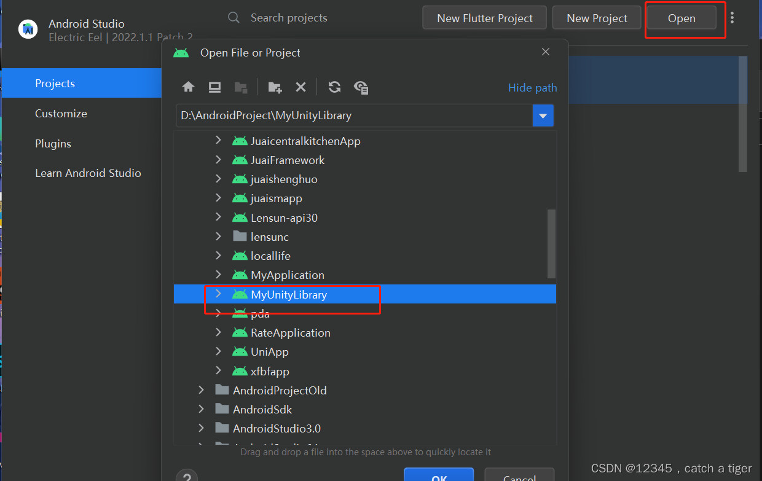Select the juaishenghuo row
The height and width of the screenshot is (481, 762).
[365, 179]
